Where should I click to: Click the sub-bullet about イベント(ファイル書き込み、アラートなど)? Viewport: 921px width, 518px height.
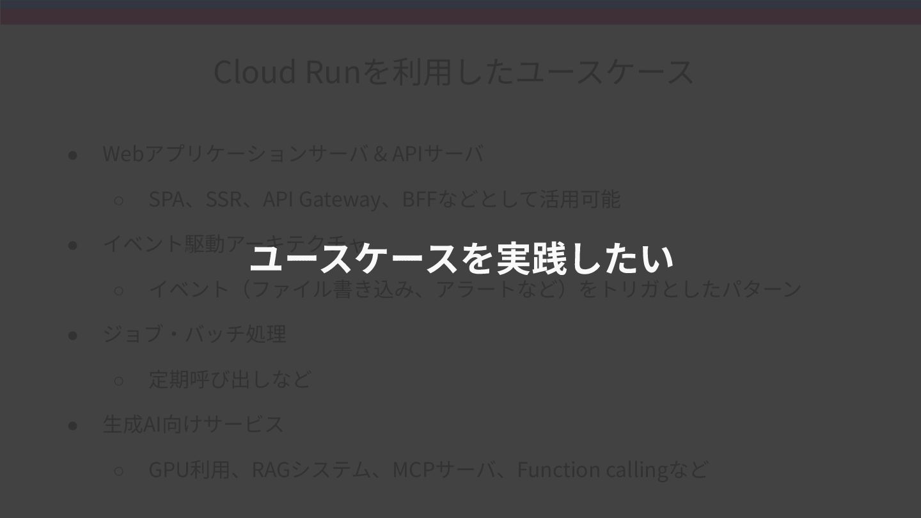475,289
